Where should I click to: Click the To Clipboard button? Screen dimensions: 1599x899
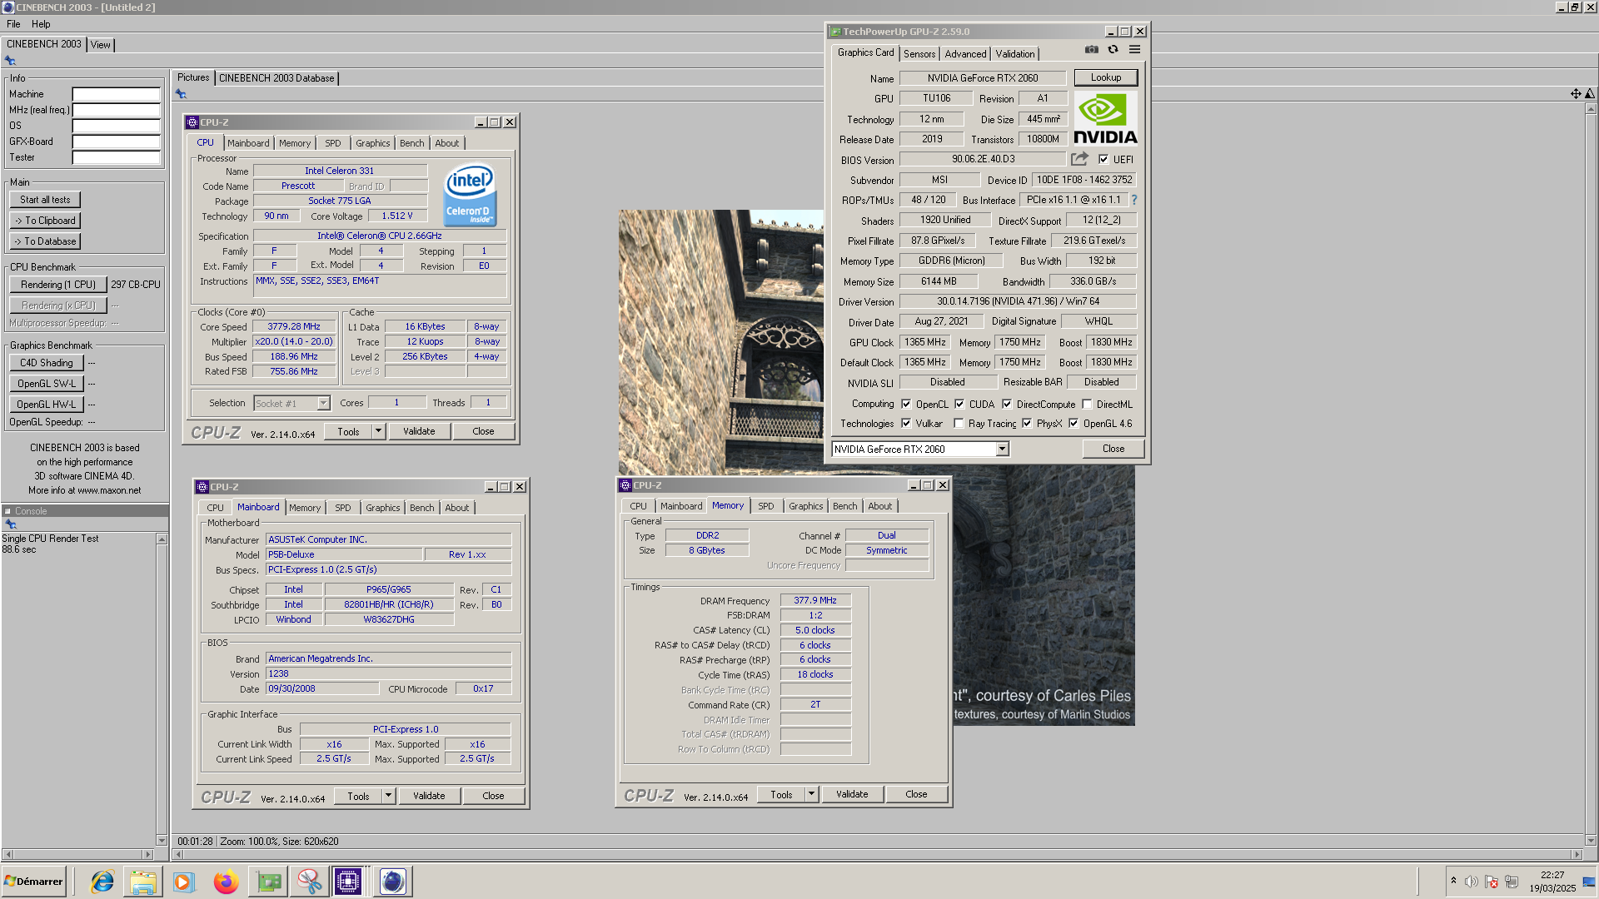click(45, 221)
